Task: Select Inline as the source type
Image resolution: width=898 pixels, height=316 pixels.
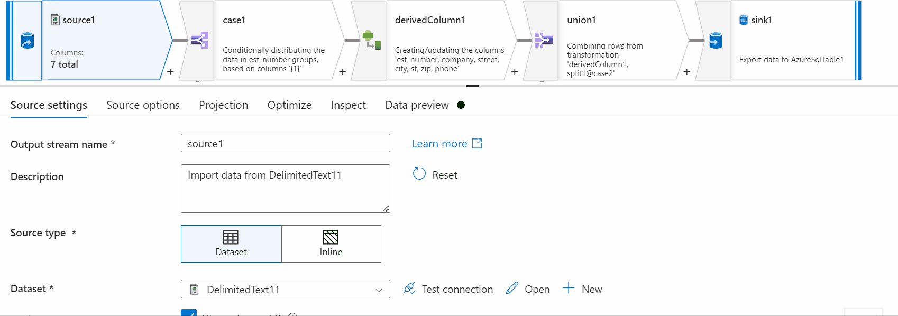Action: pos(331,244)
